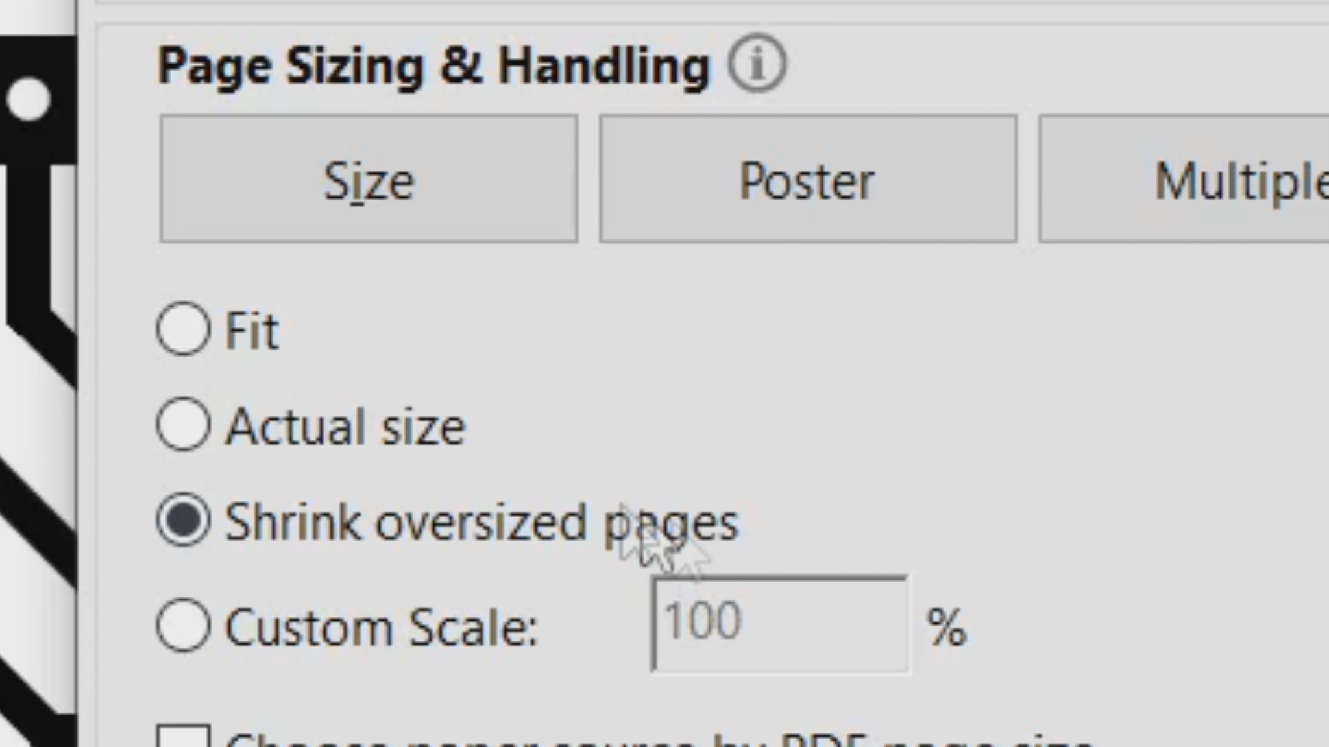The image size is (1329, 747).
Task: Click the info icon beside Page Sizing & Handling
Action: point(757,64)
